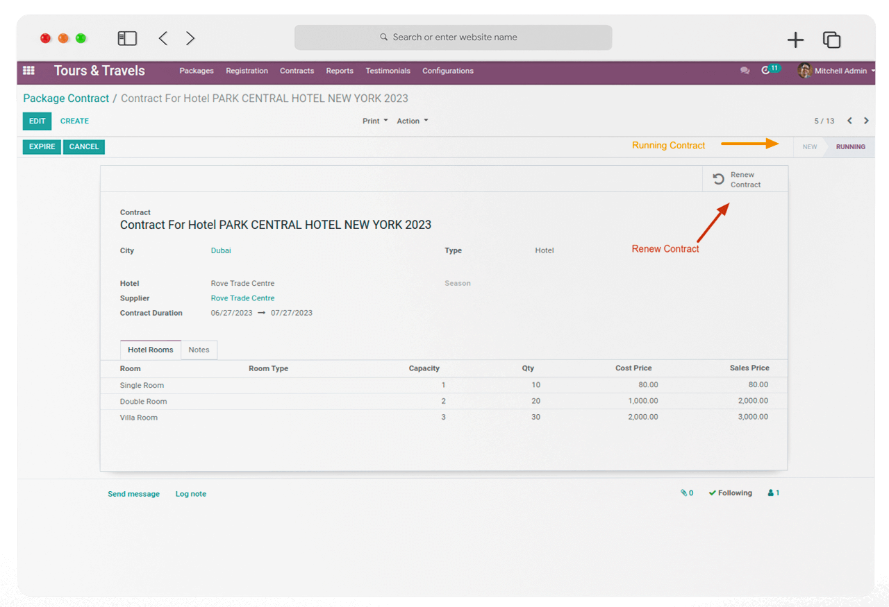Viewport: 889px width, 607px height.
Task: Click the Following checkmark toggle
Action: 731,493
